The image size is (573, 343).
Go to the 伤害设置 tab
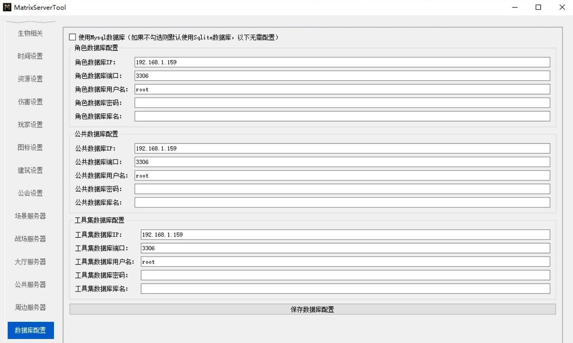pyautogui.click(x=30, y=102)
